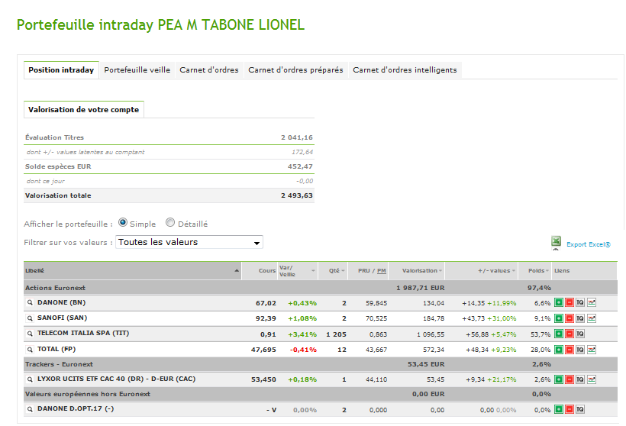626x426 pixels.
Task: Open the chart icon for LYXOR UCITS ETF
Action: (592, 379)
